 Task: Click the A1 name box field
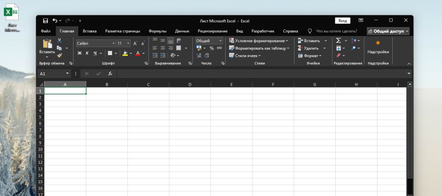[54, 73]
